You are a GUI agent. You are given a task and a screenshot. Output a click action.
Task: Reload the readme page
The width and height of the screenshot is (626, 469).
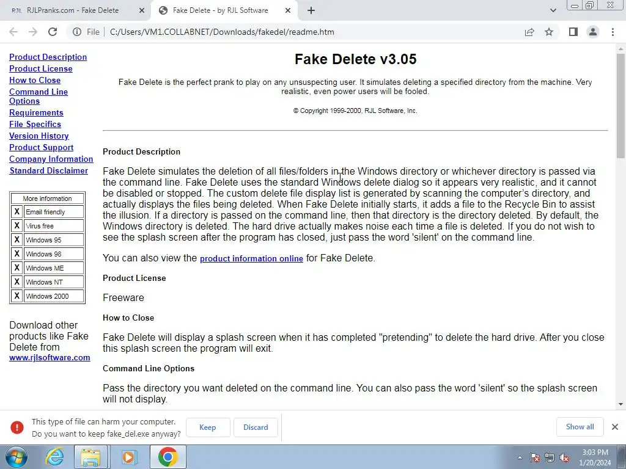[x=53, y=32]
